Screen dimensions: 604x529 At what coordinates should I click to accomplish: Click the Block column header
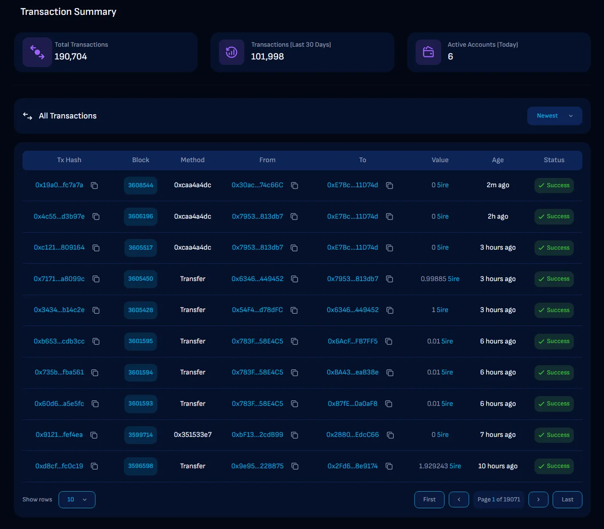pyautogui.click(x=140, y=160)
